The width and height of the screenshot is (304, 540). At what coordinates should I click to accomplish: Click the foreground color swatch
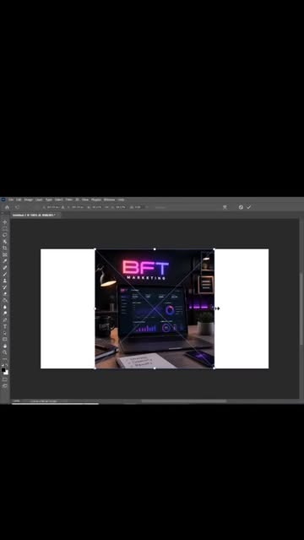[3, 370]
